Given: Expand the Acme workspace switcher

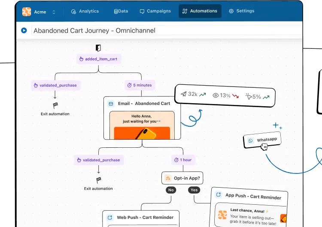Looking at the screenshot, I should (54, 12).
